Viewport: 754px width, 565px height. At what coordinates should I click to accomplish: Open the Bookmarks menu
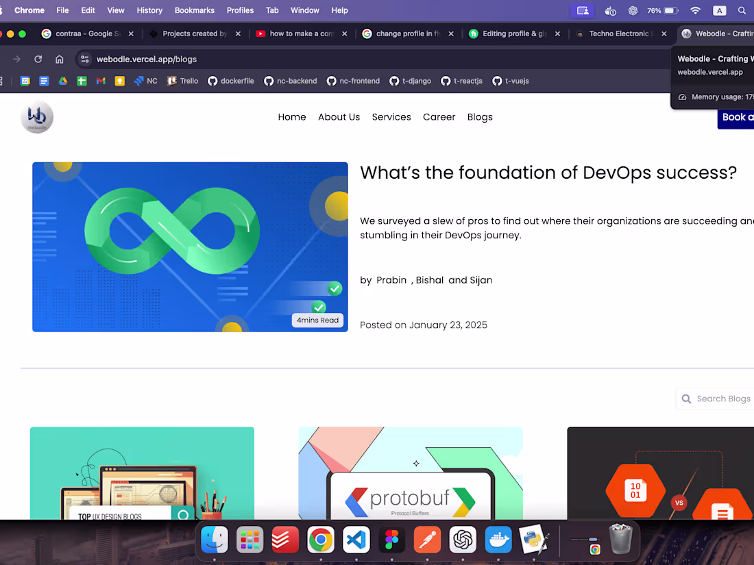[194, 10]
